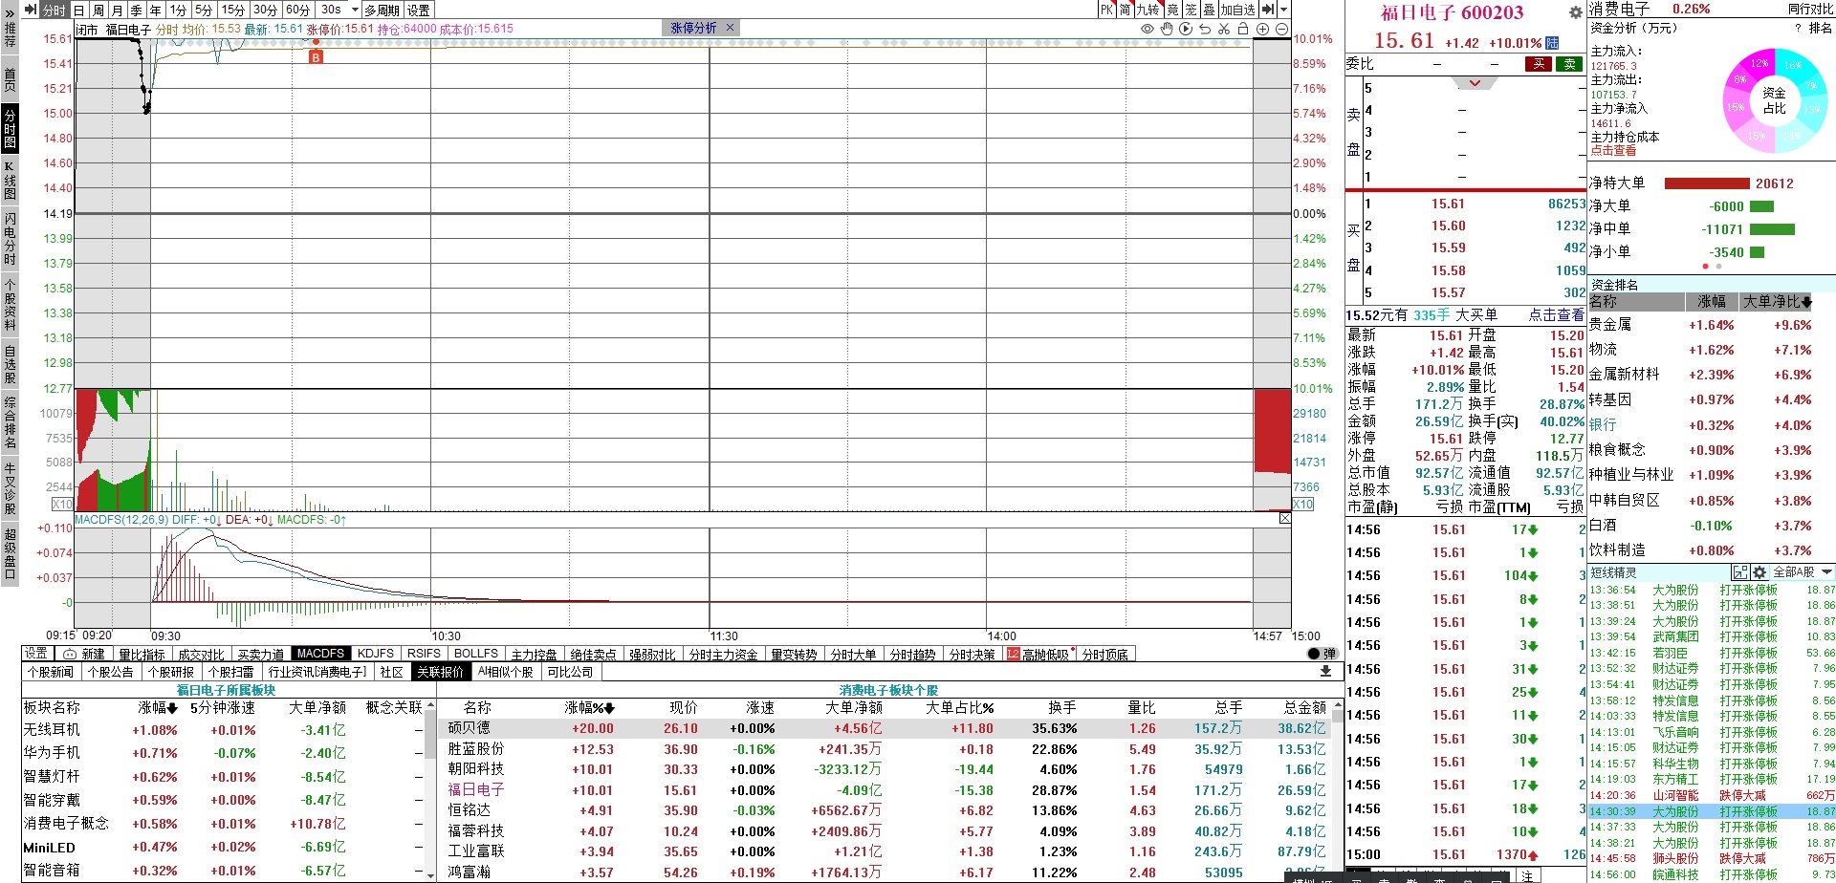Zoom out using the minus circle icon
1836x883 pixels.
1281,29
